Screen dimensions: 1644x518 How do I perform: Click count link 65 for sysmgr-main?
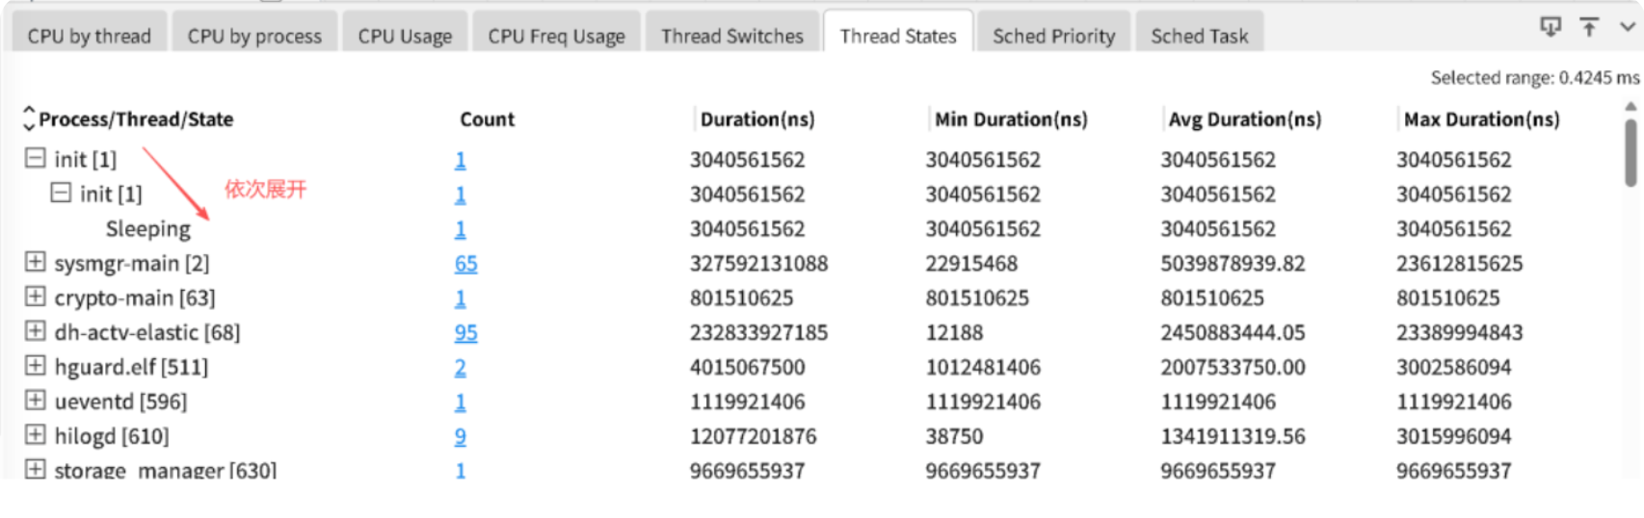465,264
